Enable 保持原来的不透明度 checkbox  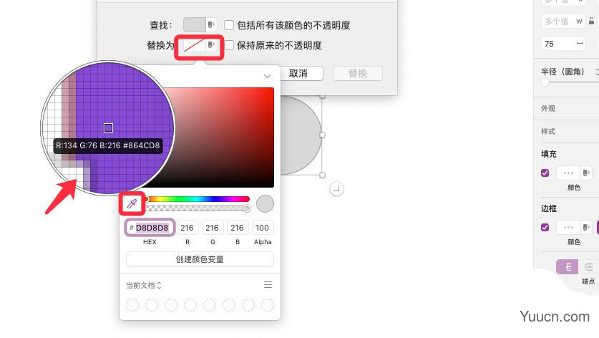point(229,46)
